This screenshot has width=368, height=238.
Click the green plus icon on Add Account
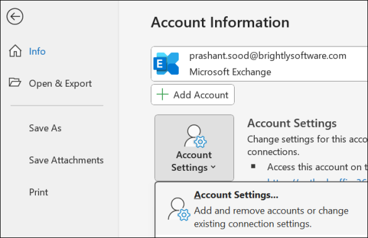pyautogui.click(x=162, y=95)
